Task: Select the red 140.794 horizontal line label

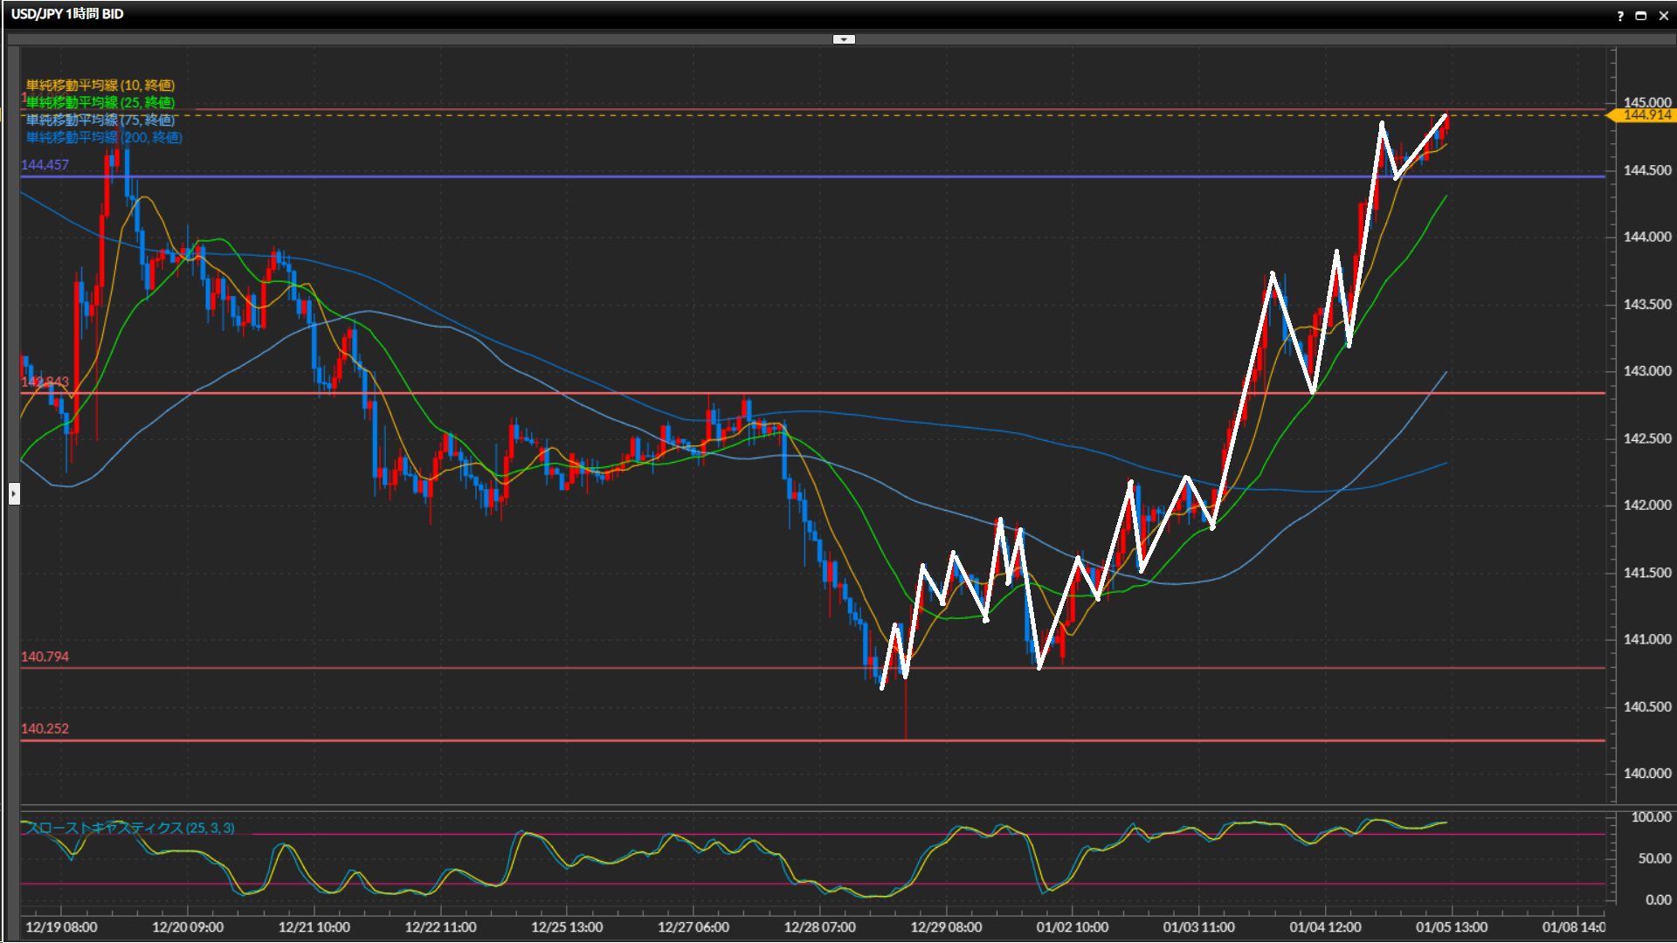Action: [45, 657]
